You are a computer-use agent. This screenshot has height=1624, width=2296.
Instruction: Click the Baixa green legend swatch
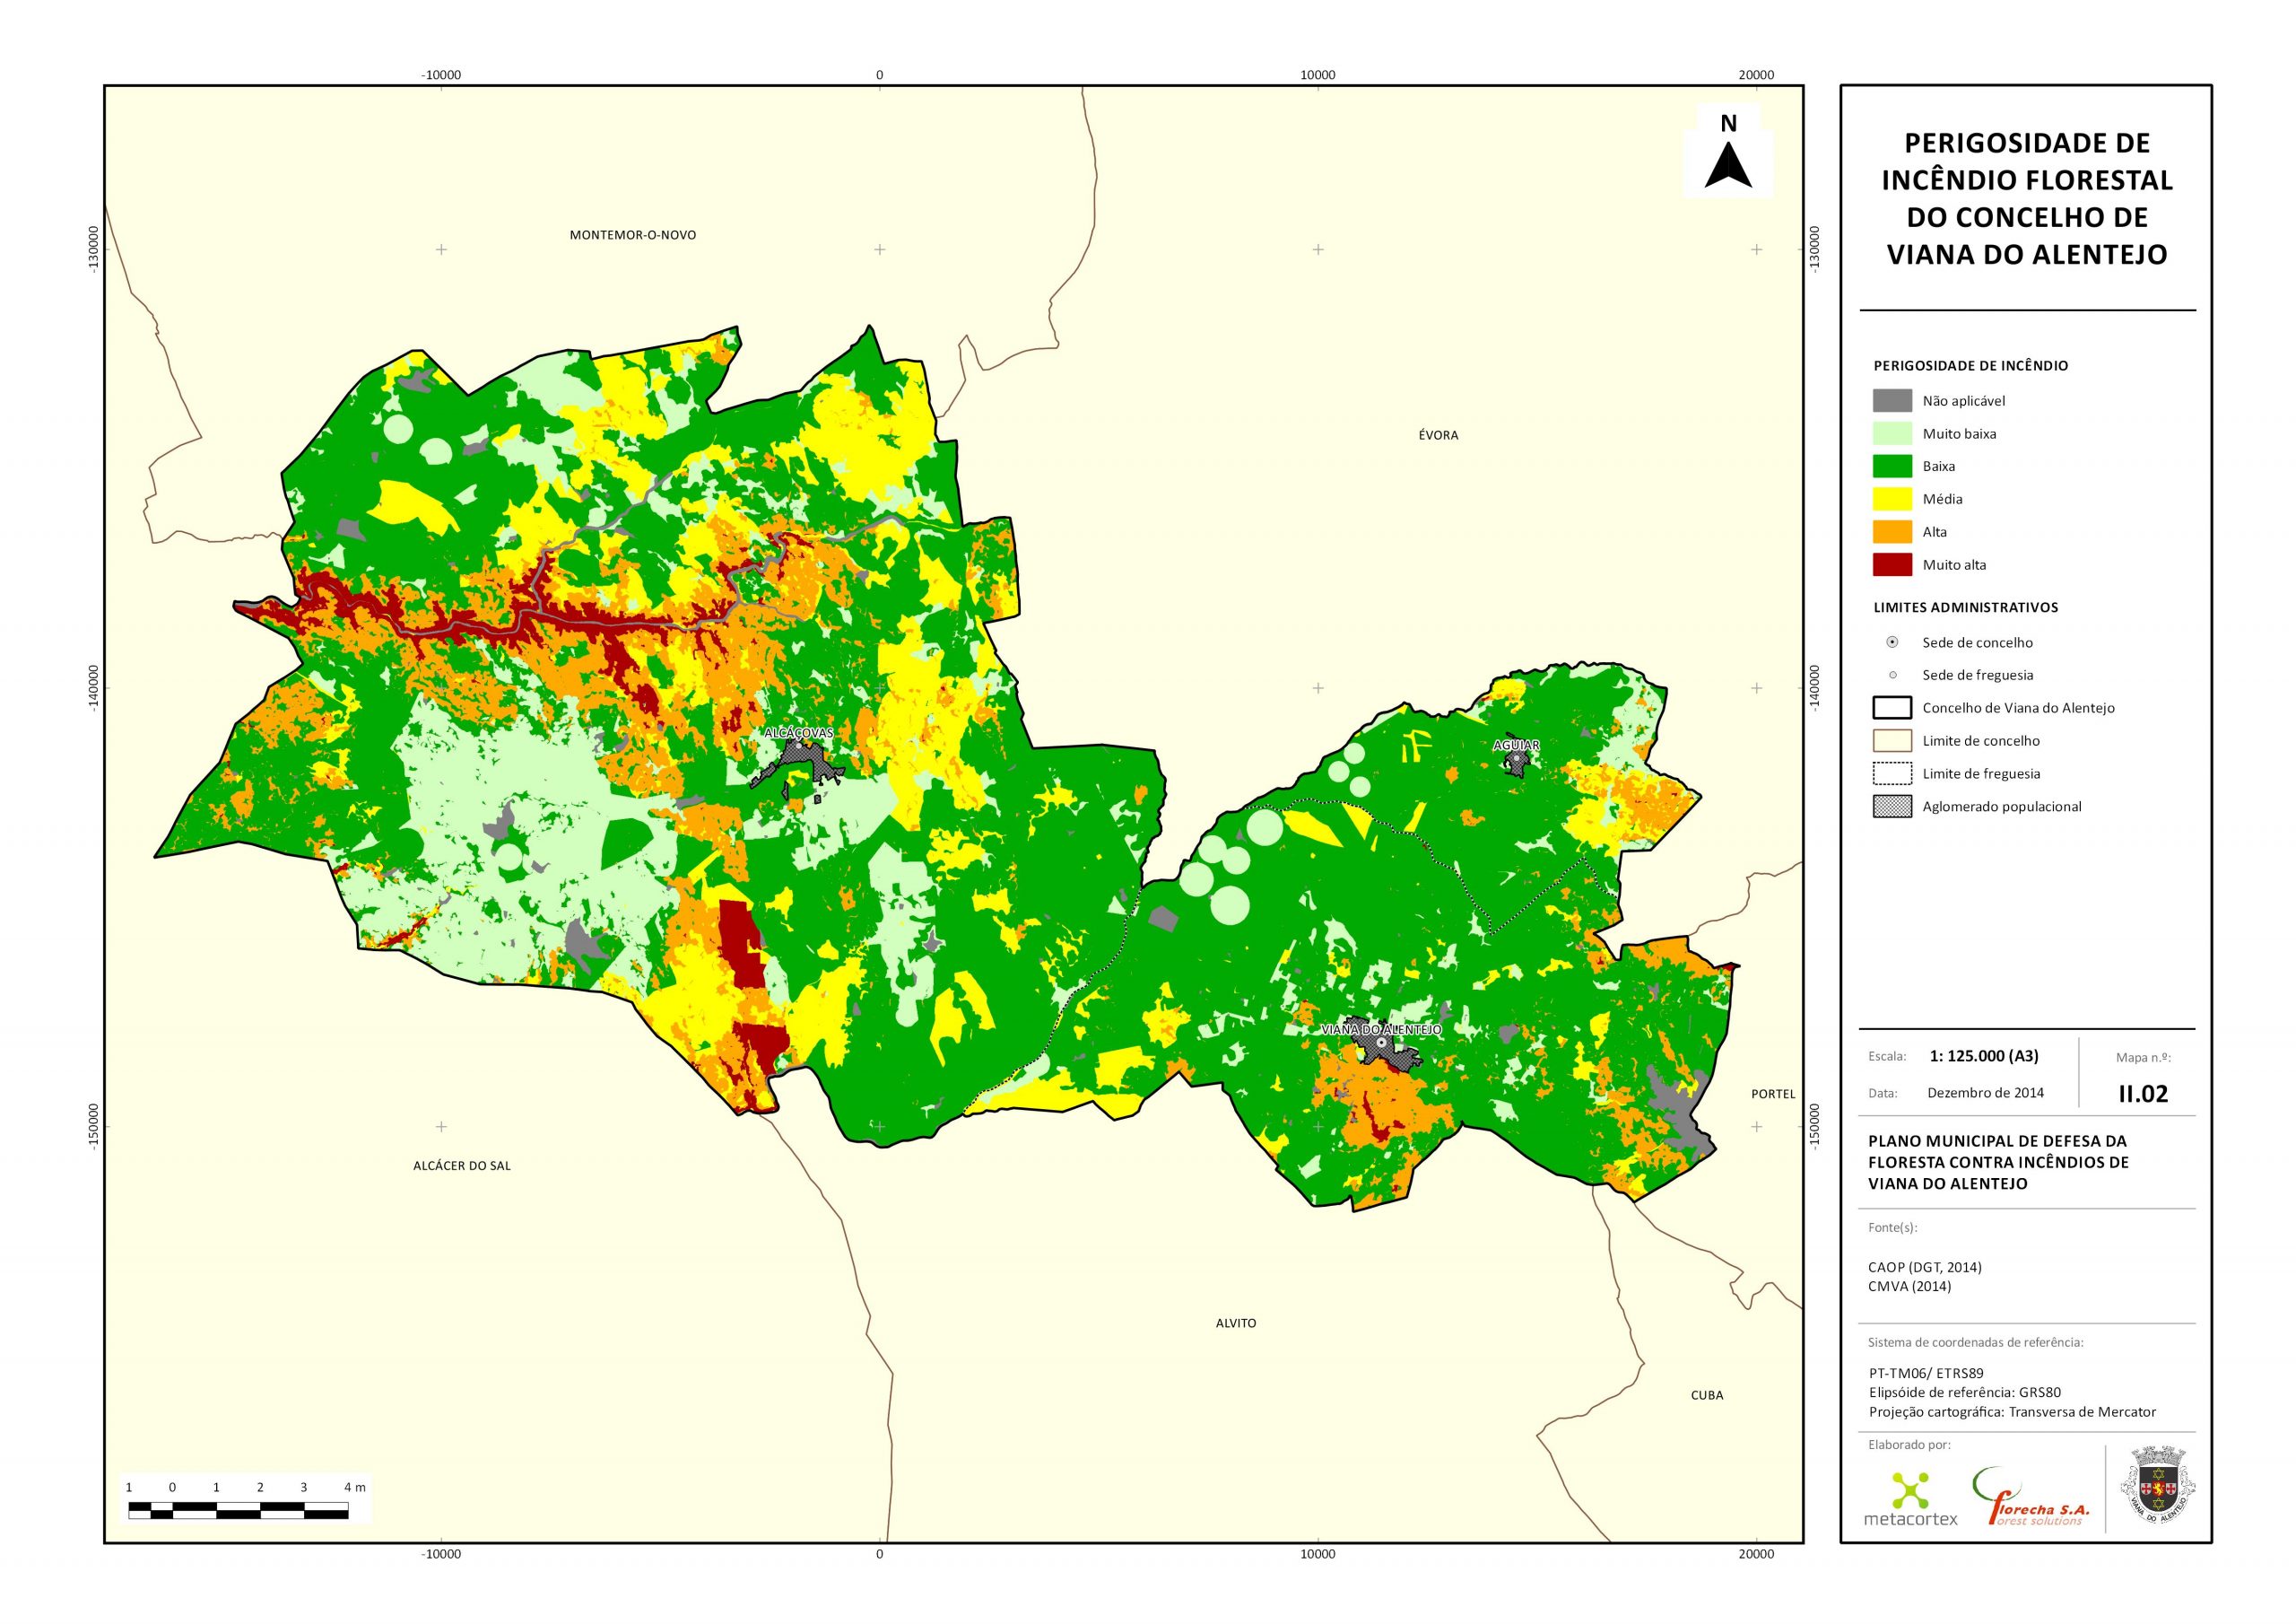pyautogui.click(x=1892, y=467)
